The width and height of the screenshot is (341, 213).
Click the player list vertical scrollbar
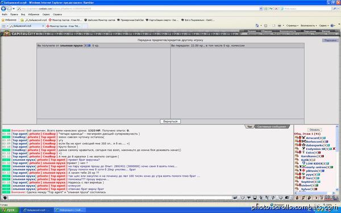tap(337, 158)
